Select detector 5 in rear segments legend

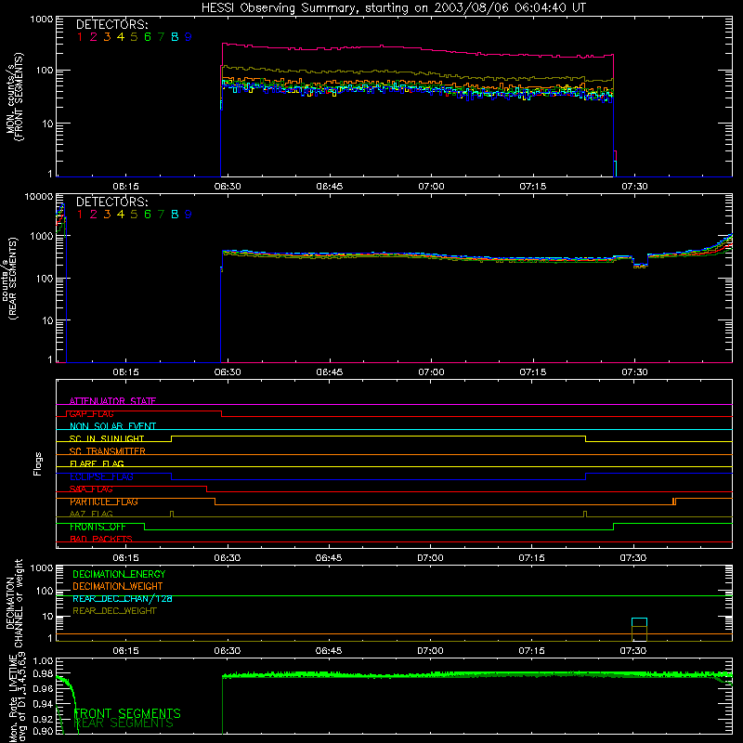coord(134,215)
